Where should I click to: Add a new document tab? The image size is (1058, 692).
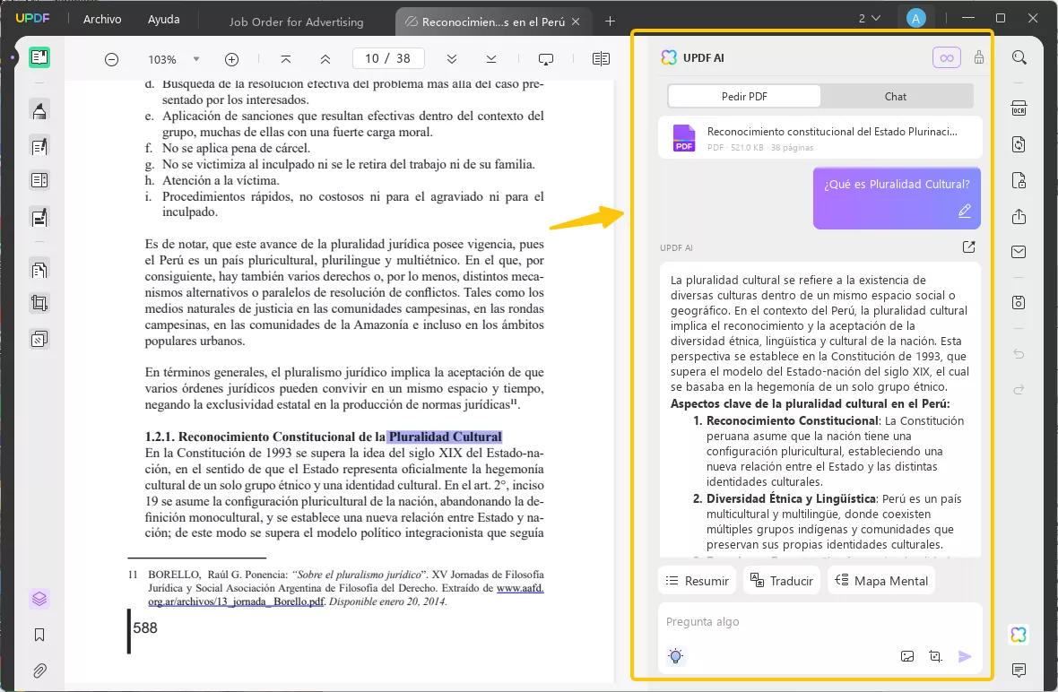pyautogui.click(x=610, y=21)
